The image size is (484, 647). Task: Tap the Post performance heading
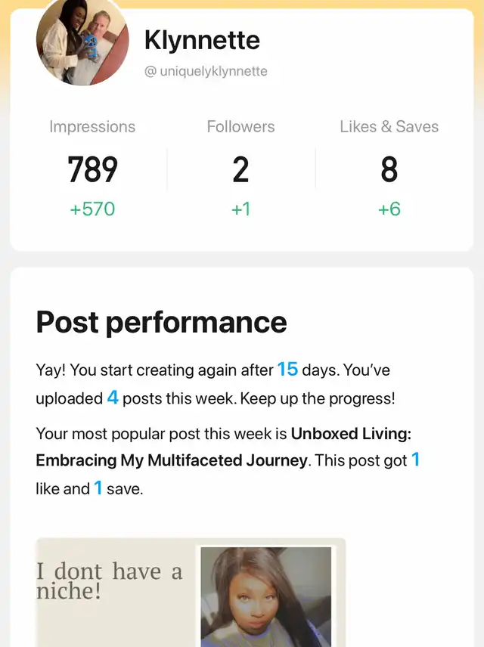point(161,322)
